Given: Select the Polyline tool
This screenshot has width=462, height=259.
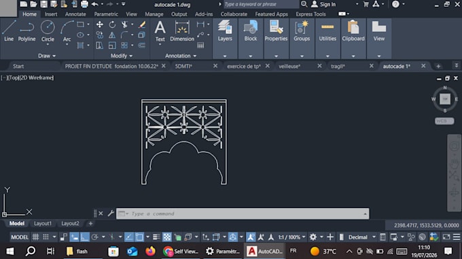Looking at the screenshot, I should (x=26, y=31).
